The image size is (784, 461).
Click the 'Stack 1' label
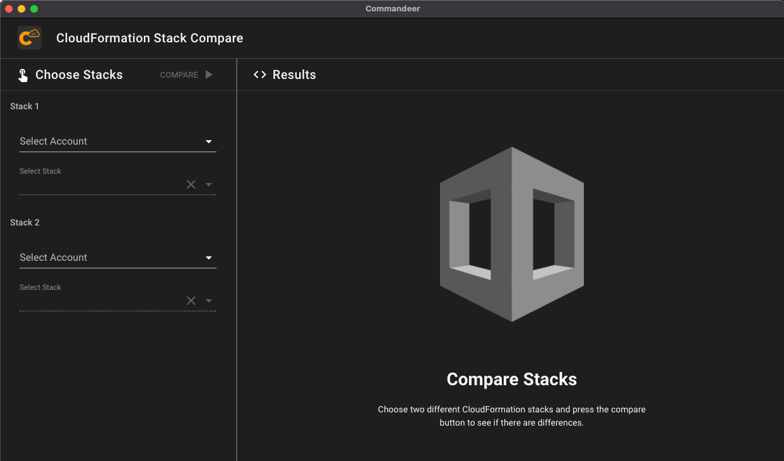tap(25, 106)
